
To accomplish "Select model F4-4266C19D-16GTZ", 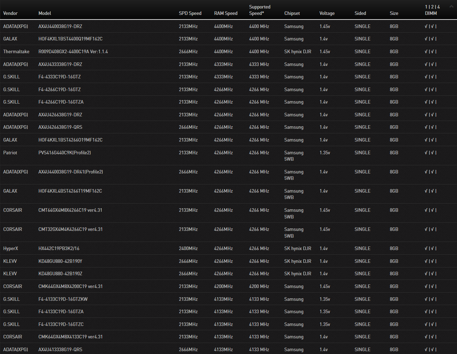I will coord(60,90).
